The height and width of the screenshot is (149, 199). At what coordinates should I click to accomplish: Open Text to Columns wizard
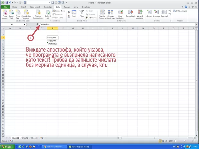click(102, 14)
